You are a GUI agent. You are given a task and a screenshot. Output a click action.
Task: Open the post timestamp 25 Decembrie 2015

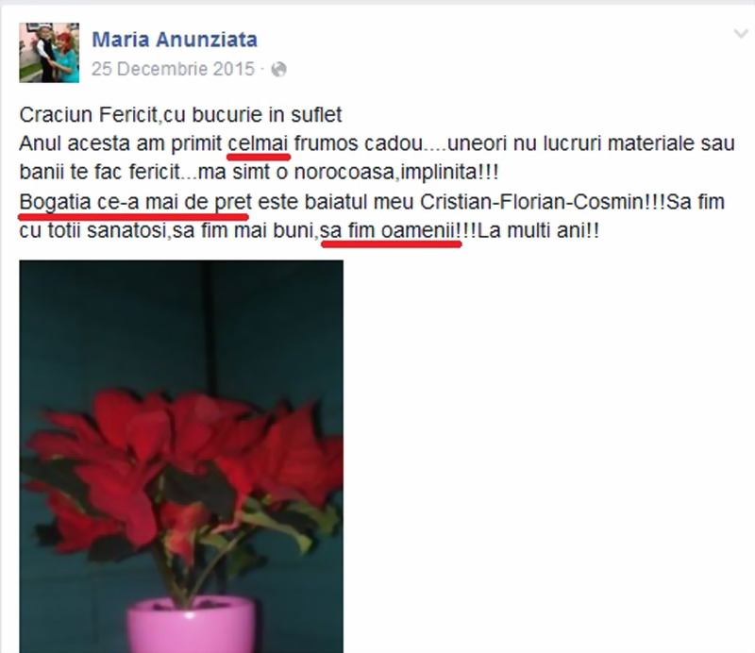pos(173,69)
